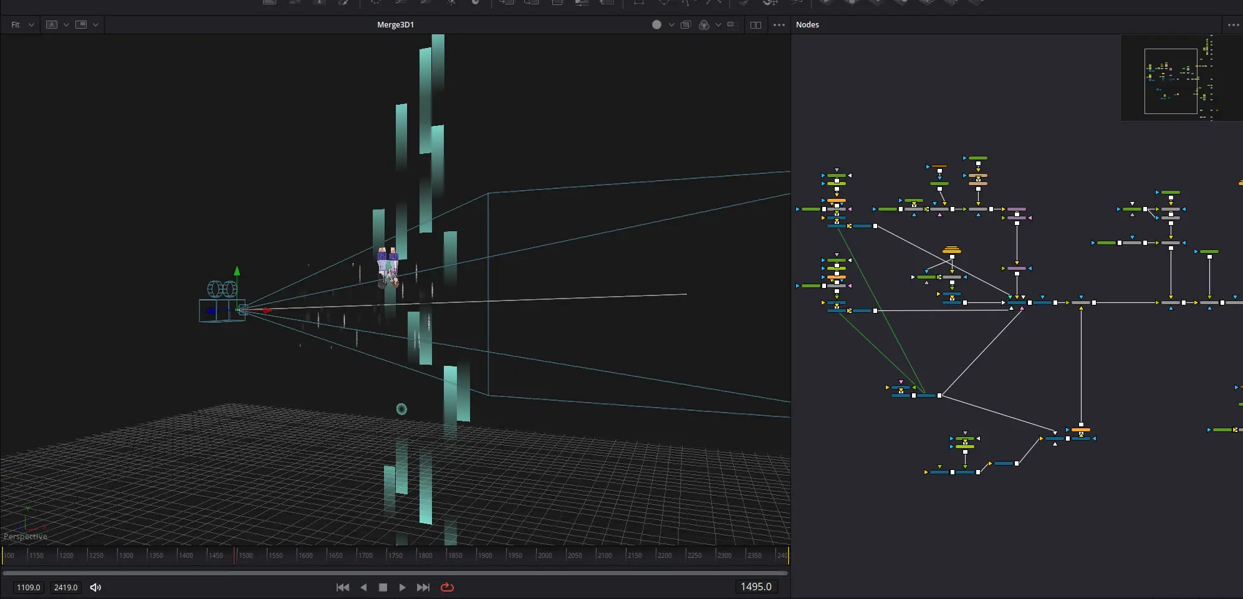This screenshot has height=599, width=1243.
Task: Click the viewer A buffer icon
Action: (52, 25)
